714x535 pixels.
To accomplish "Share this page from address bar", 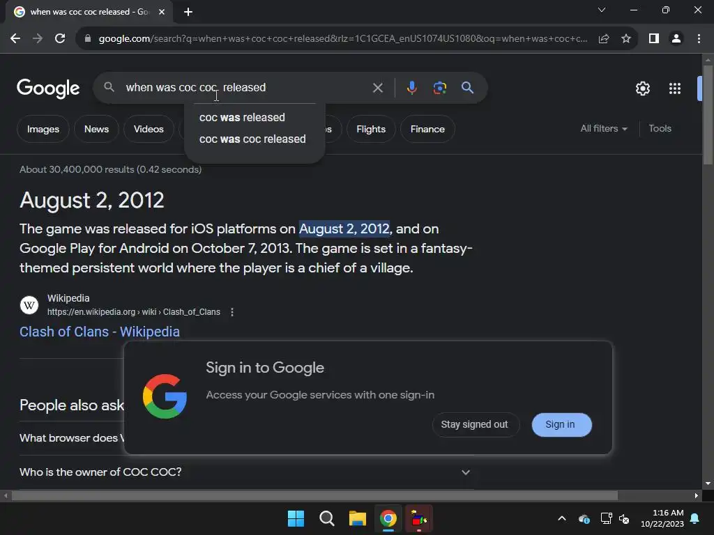I will pyautogui.click(x=604, y=39).
